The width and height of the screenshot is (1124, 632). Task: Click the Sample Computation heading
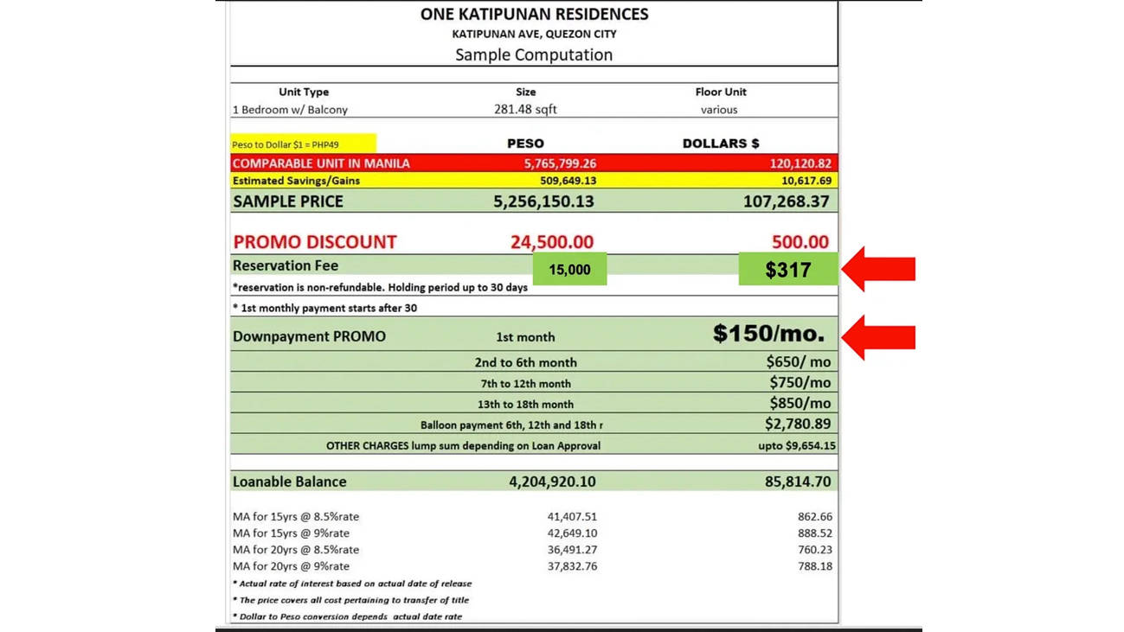pyautogui.click(x=534, y=54)
